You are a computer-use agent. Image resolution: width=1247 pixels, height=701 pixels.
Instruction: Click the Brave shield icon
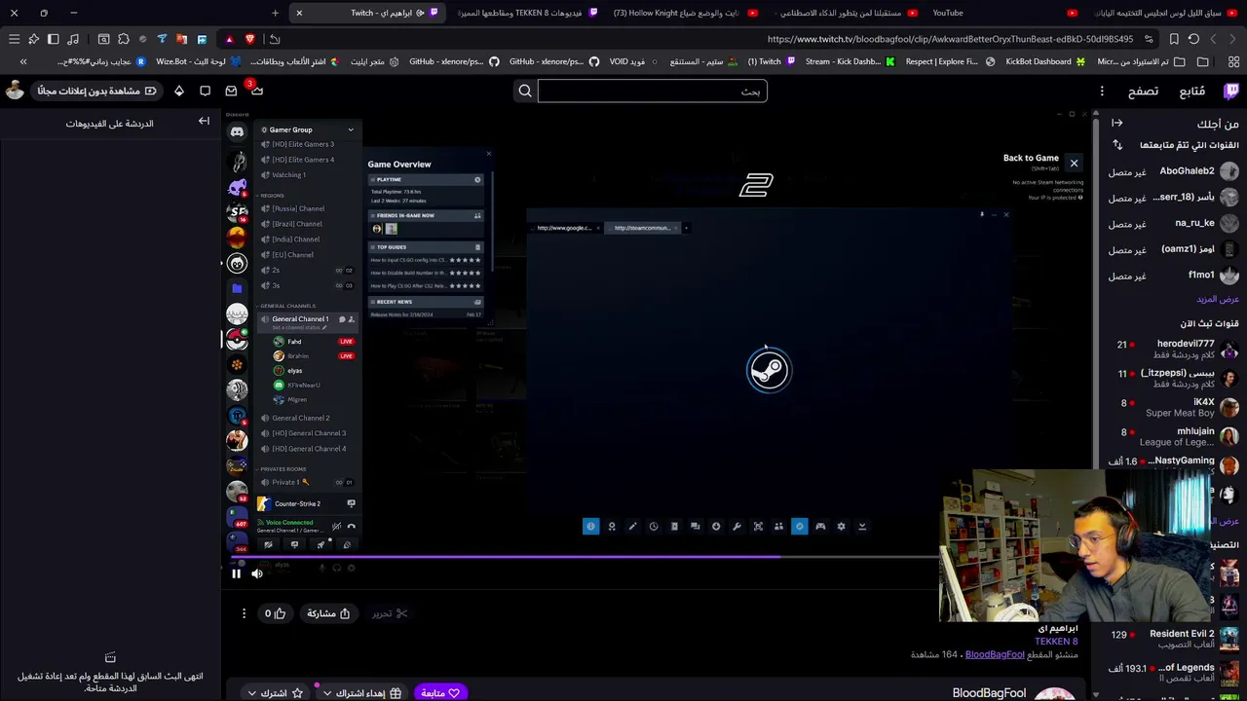249,39
